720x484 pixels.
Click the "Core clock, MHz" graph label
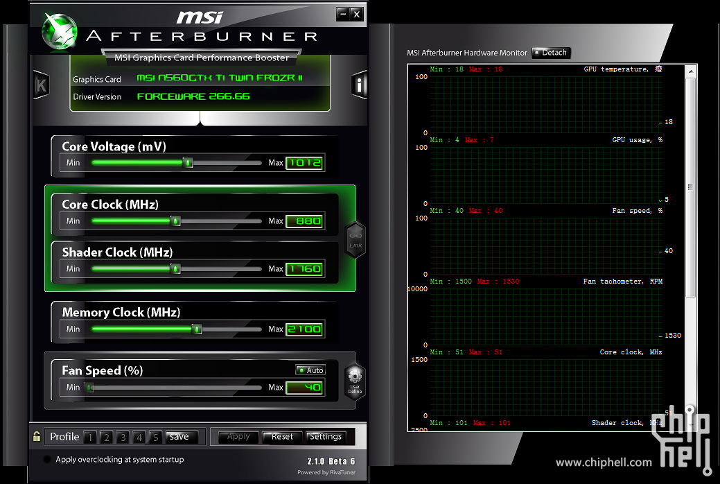pyautogui.click(x=631, y=352)
